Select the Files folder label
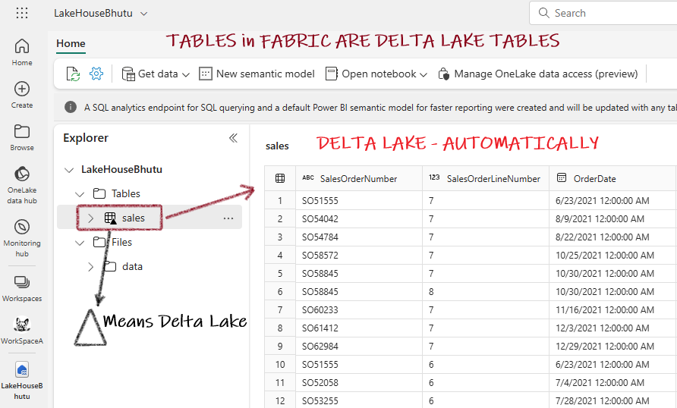Screen dimensions: 677x408 121,243
